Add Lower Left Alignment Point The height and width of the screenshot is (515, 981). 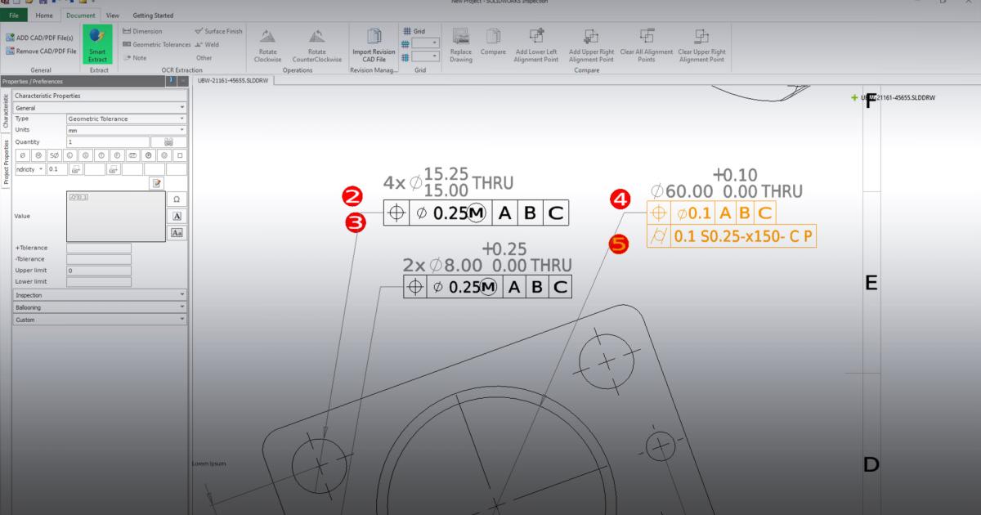click(x=536, y=45)
